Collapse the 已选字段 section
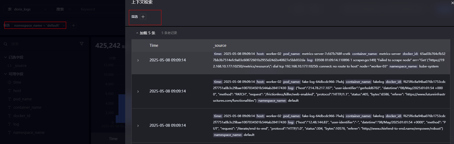454x144 pixels. (6, 57)
